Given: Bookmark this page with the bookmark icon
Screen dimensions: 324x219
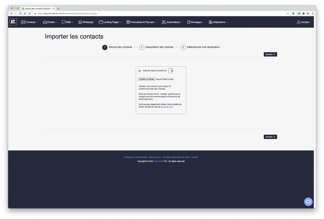Looking at the screenshot, I should (30, 13).
